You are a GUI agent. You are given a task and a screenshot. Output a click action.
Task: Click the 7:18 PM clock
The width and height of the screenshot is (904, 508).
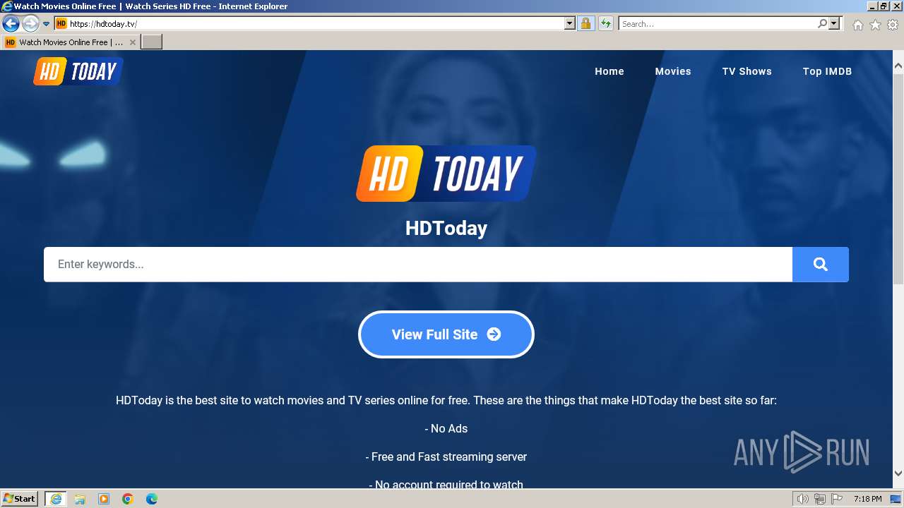(x=867, y=499)
